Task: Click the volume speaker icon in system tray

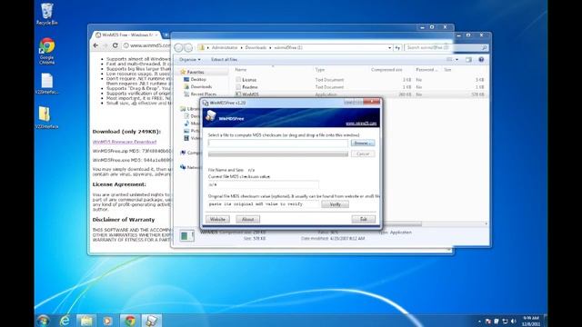Action: pos(514,321)
